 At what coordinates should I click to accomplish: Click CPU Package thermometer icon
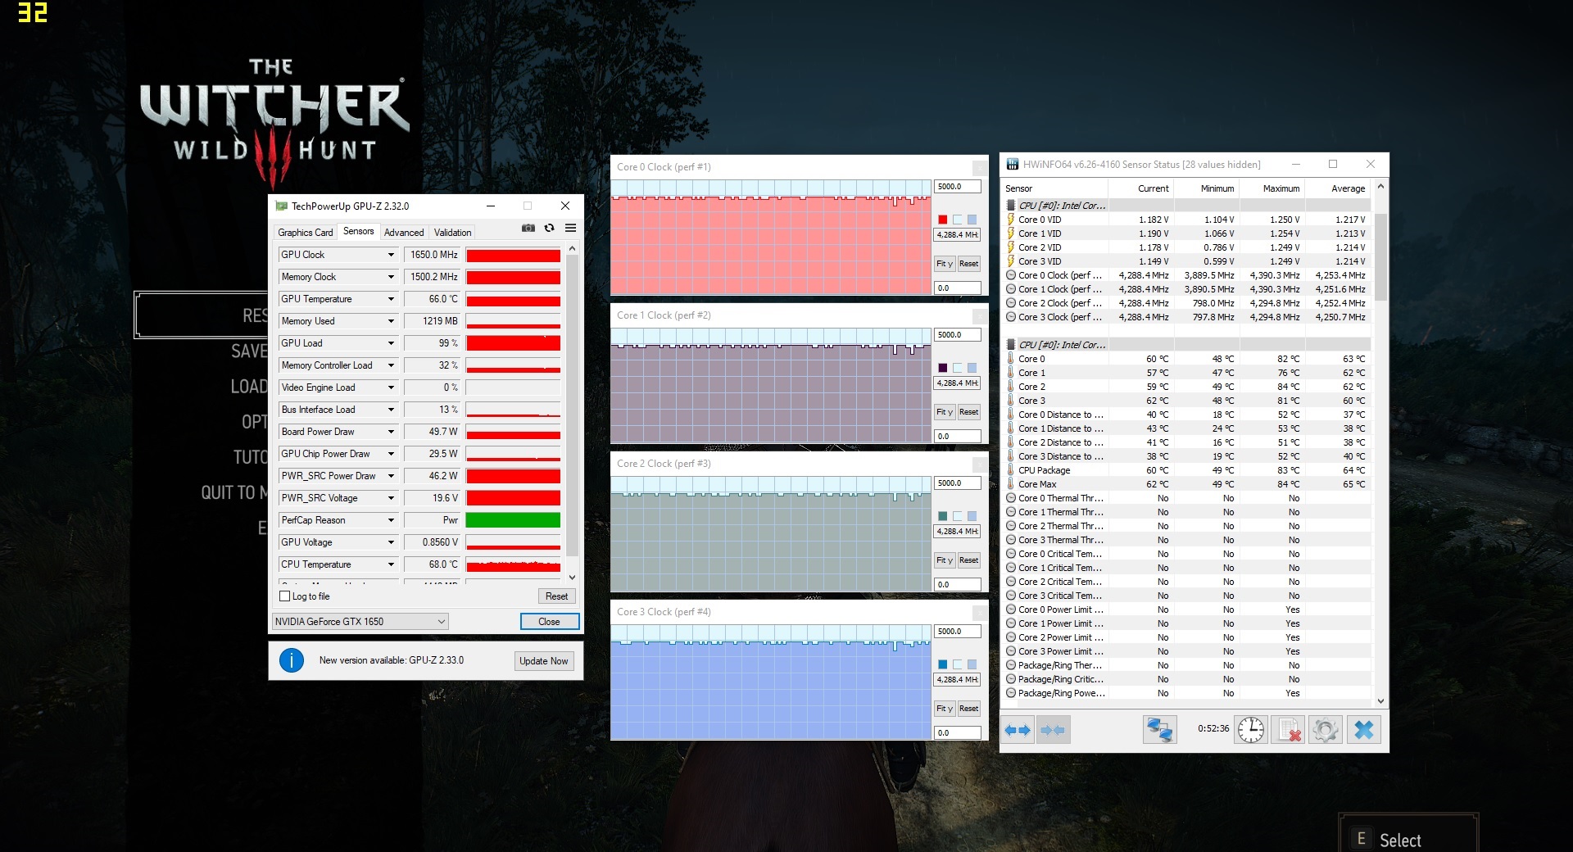1011,470
